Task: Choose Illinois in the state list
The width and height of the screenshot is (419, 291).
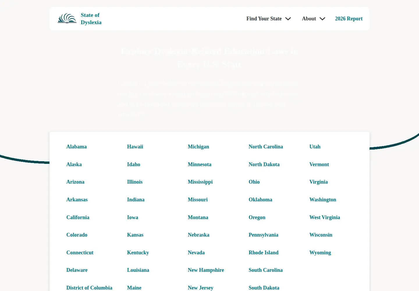Action: tap(135, 182)
